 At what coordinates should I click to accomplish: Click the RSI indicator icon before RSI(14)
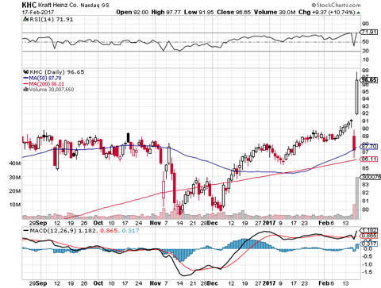(x=25, y=19)
